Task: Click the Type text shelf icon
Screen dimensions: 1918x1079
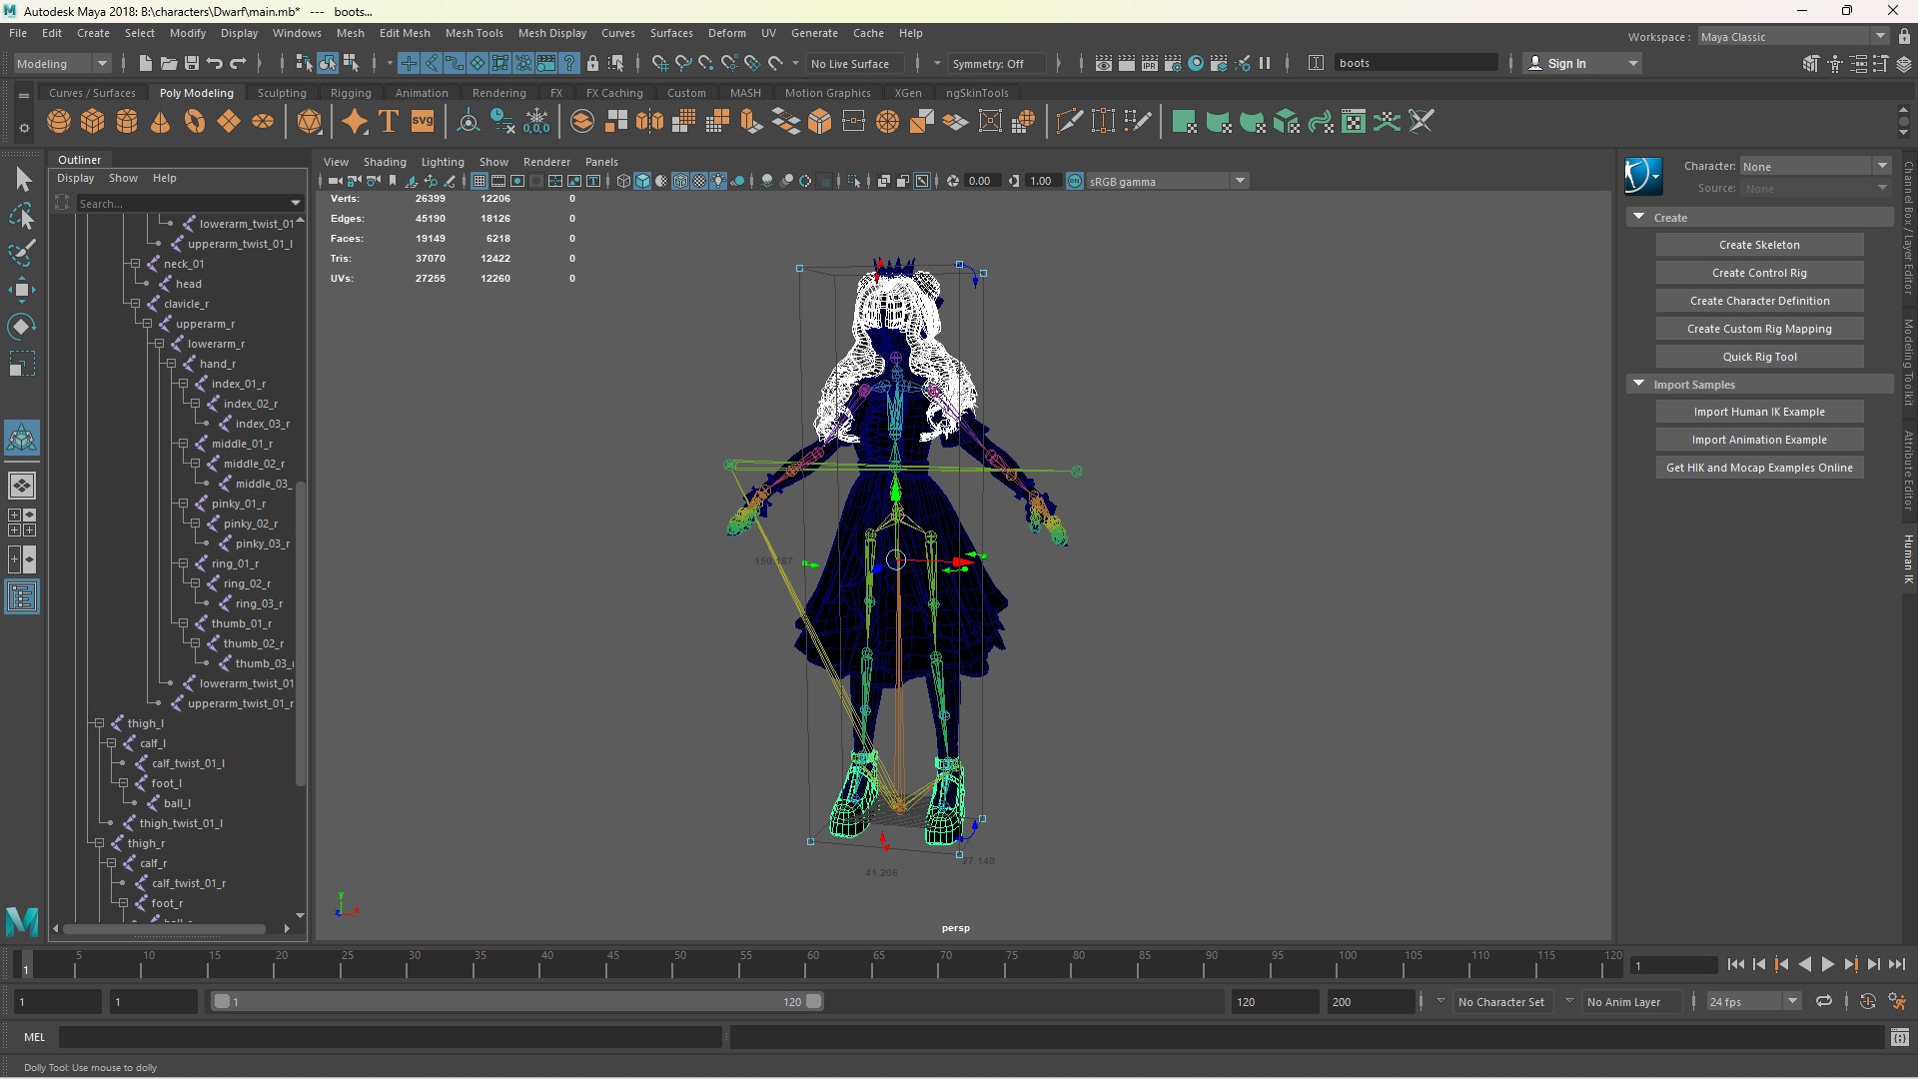Action: 389,122
